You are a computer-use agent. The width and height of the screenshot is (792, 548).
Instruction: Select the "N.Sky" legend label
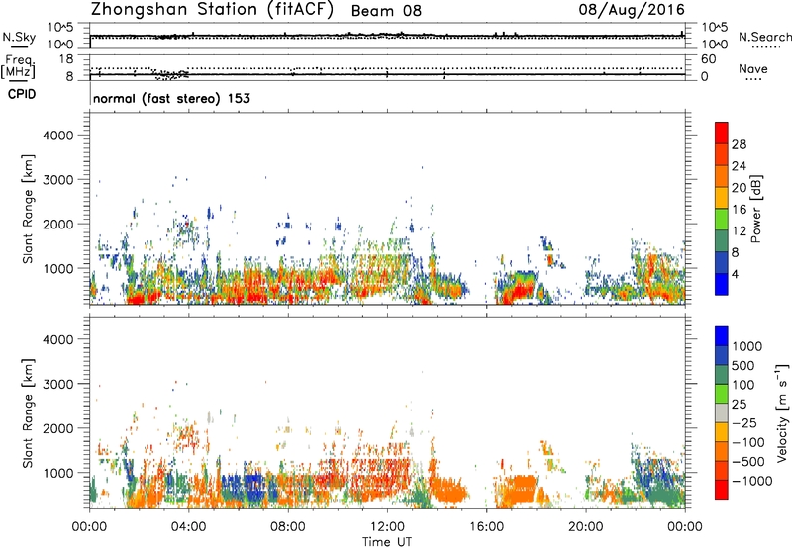click(19, 37)
